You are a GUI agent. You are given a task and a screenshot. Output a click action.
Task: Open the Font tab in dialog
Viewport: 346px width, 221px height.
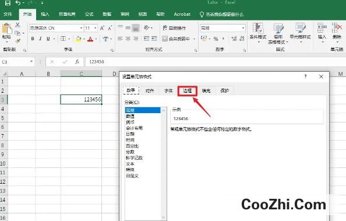168,90
